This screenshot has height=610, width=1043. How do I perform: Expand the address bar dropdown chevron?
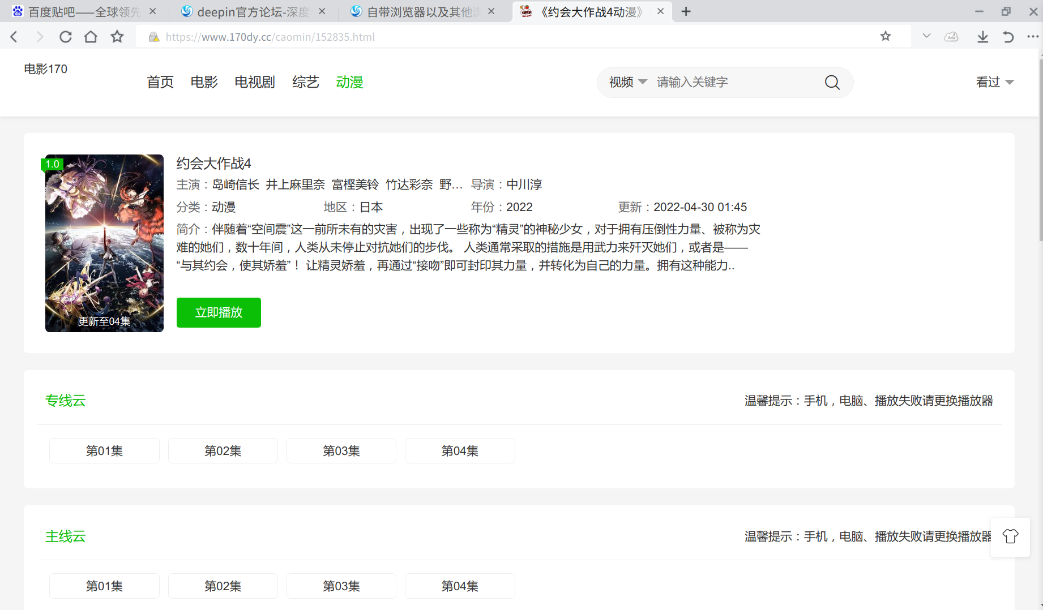click(x=926, y=37)
